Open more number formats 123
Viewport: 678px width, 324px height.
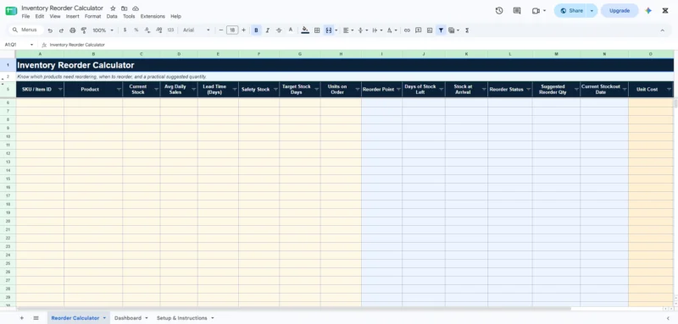(170, 30)
